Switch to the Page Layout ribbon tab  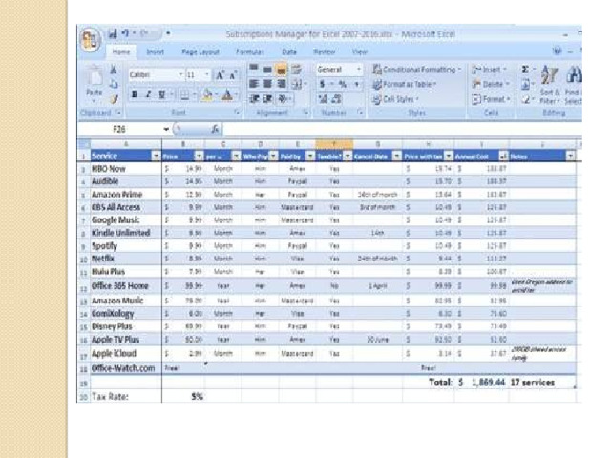pyautogui.click(x=200, y=52)
